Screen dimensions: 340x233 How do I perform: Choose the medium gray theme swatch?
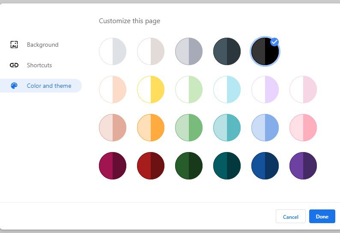189,51
